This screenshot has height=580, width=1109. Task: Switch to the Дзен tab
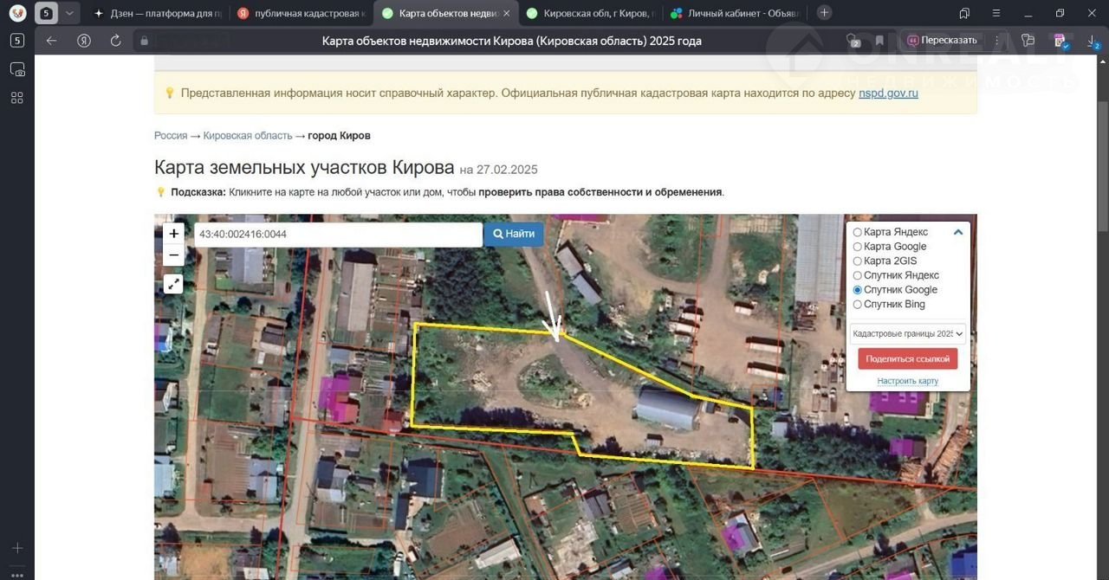(x=157, y=13)
